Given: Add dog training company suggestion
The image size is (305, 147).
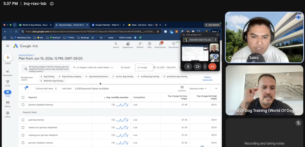Looking at the screenshot, I should click(x=70, y=76).
